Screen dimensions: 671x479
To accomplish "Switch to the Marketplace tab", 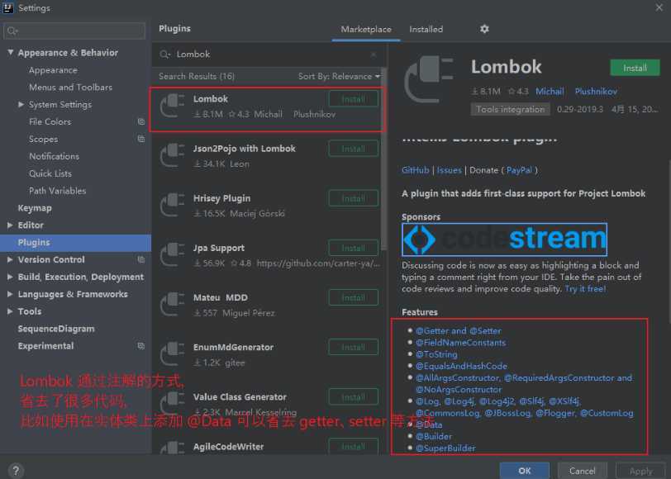I will pyautogui.click(x=366, y=29).
